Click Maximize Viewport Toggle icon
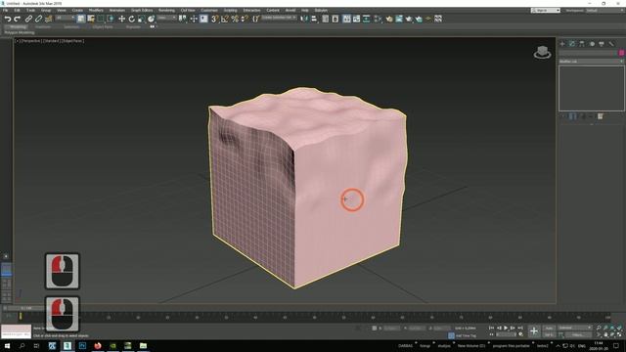The image size is (626, 352). (x=619, y=334)
